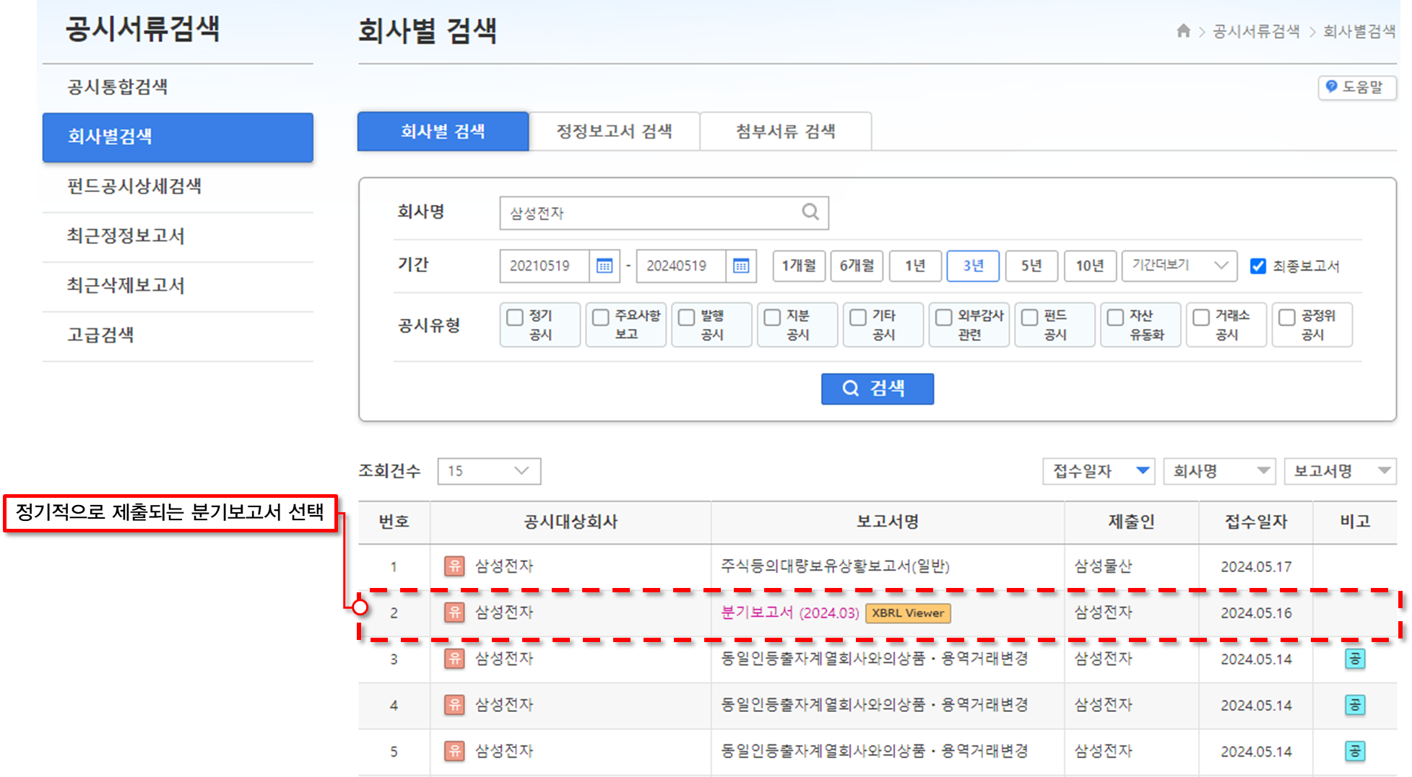This screenshot has width=1412, height=777.
Task: Click the magnifier icon in 회사명 field
Action: (810, 212)
